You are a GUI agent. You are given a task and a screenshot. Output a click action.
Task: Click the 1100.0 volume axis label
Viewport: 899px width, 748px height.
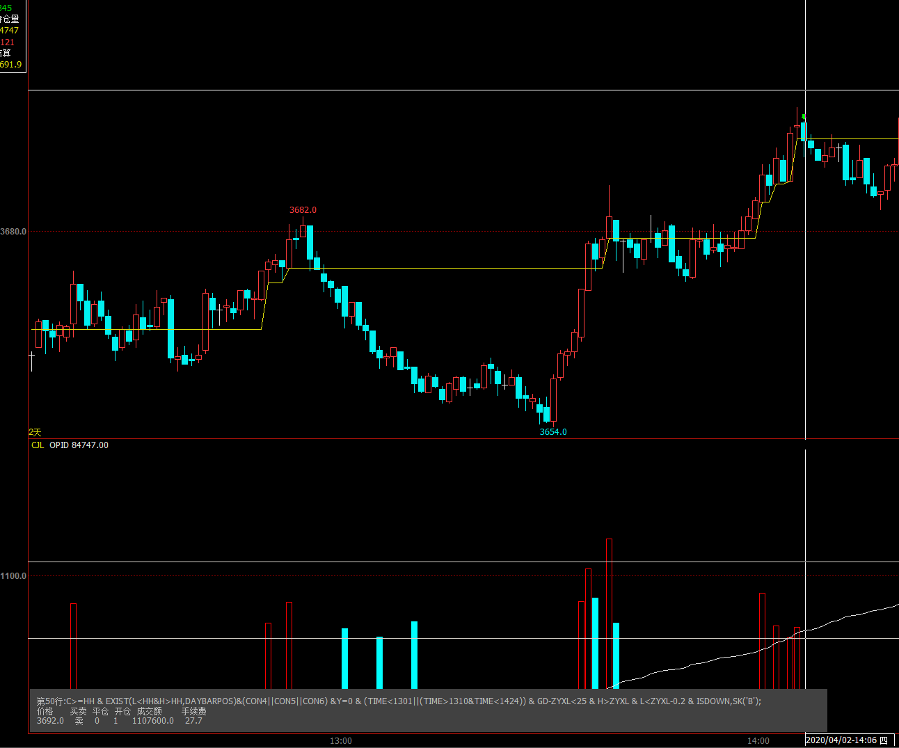pos(13,576)
